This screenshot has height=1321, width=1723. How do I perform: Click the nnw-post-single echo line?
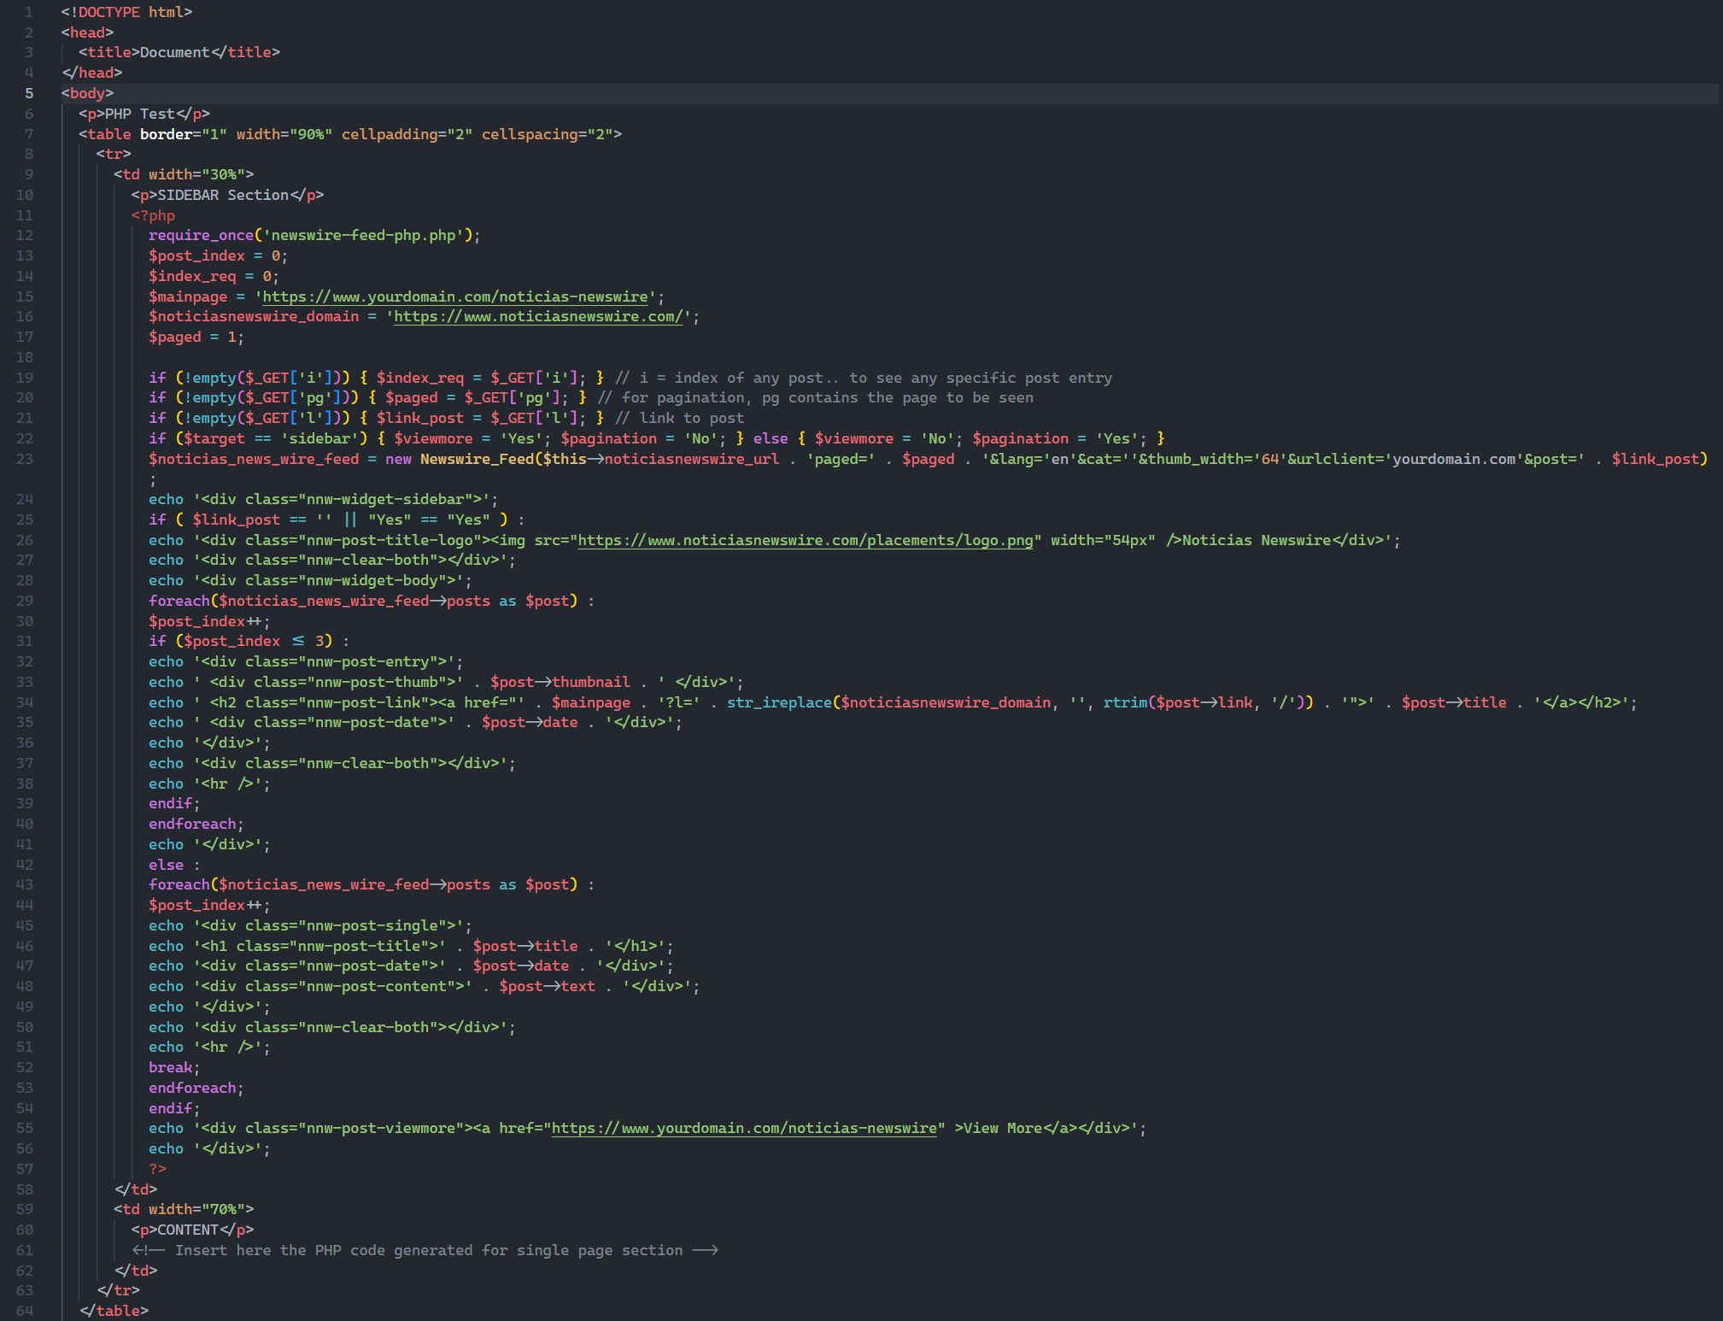(310, 925)
